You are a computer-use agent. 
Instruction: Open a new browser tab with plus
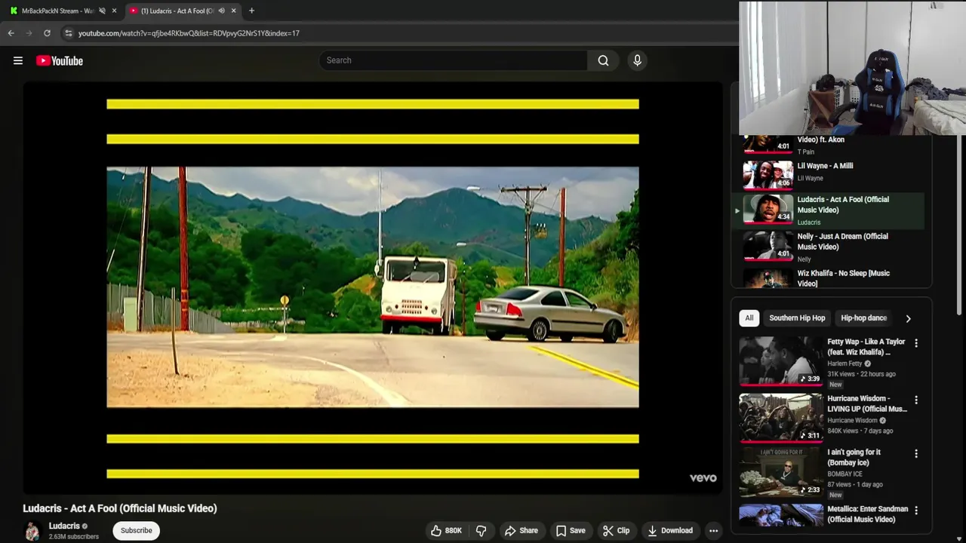pos(251,11)
